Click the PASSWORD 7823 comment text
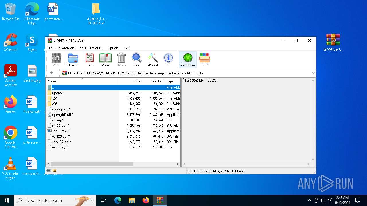The height and width of the screenshot is (206, 367). [199, 80]
